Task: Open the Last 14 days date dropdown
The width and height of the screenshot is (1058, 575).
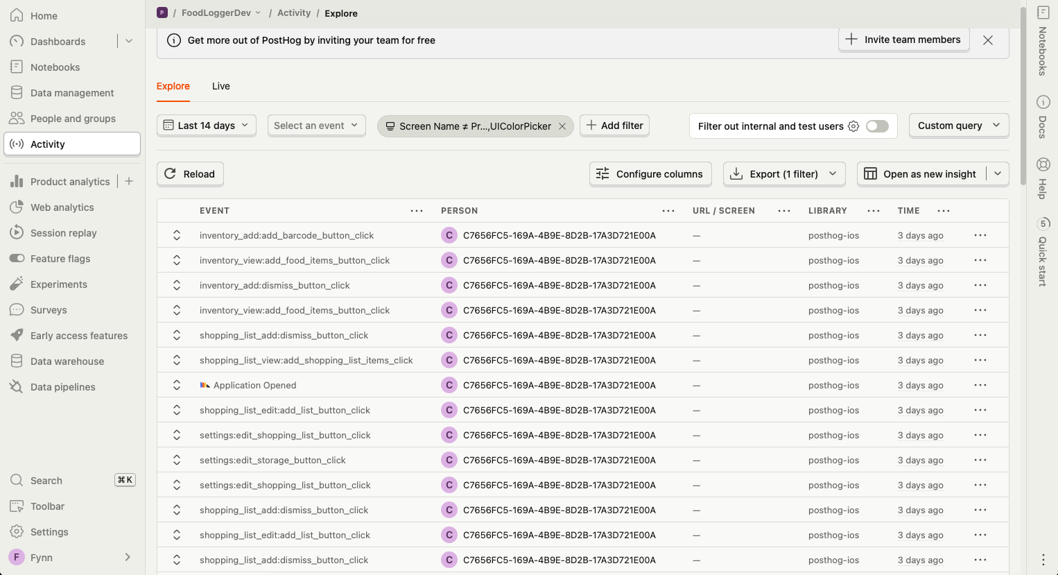Action: (x=207, y=126)
